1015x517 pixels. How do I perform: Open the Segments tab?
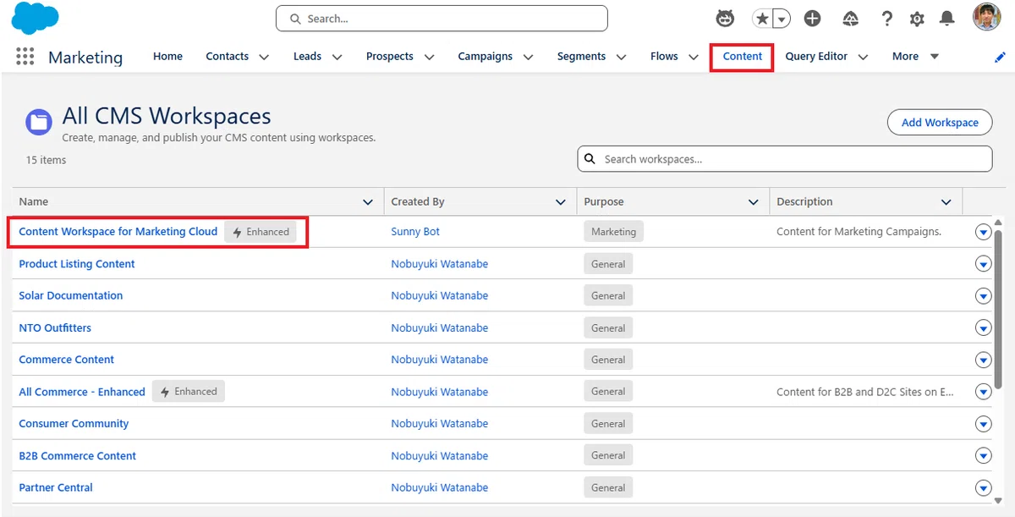click(581, 57)
